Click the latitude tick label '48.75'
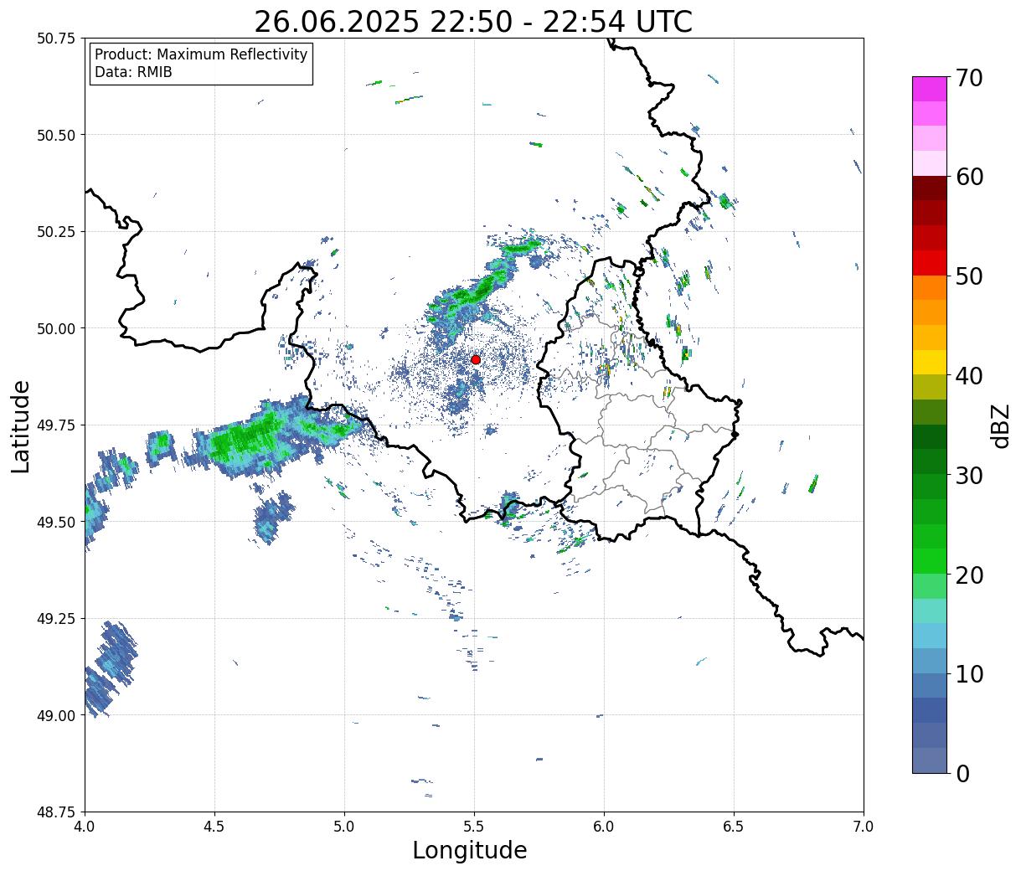1021x871 pixels. [55, 812]
